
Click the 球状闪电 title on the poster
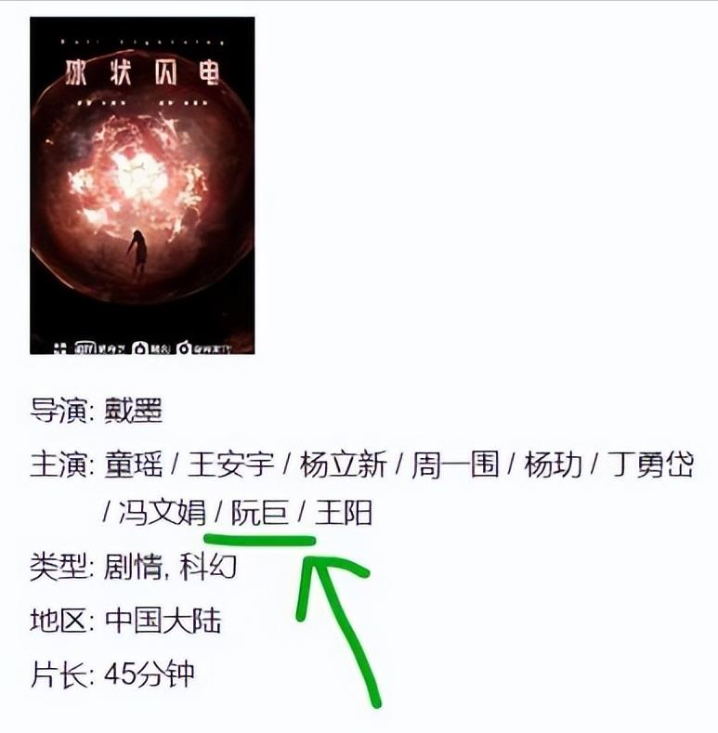point(142,73)
